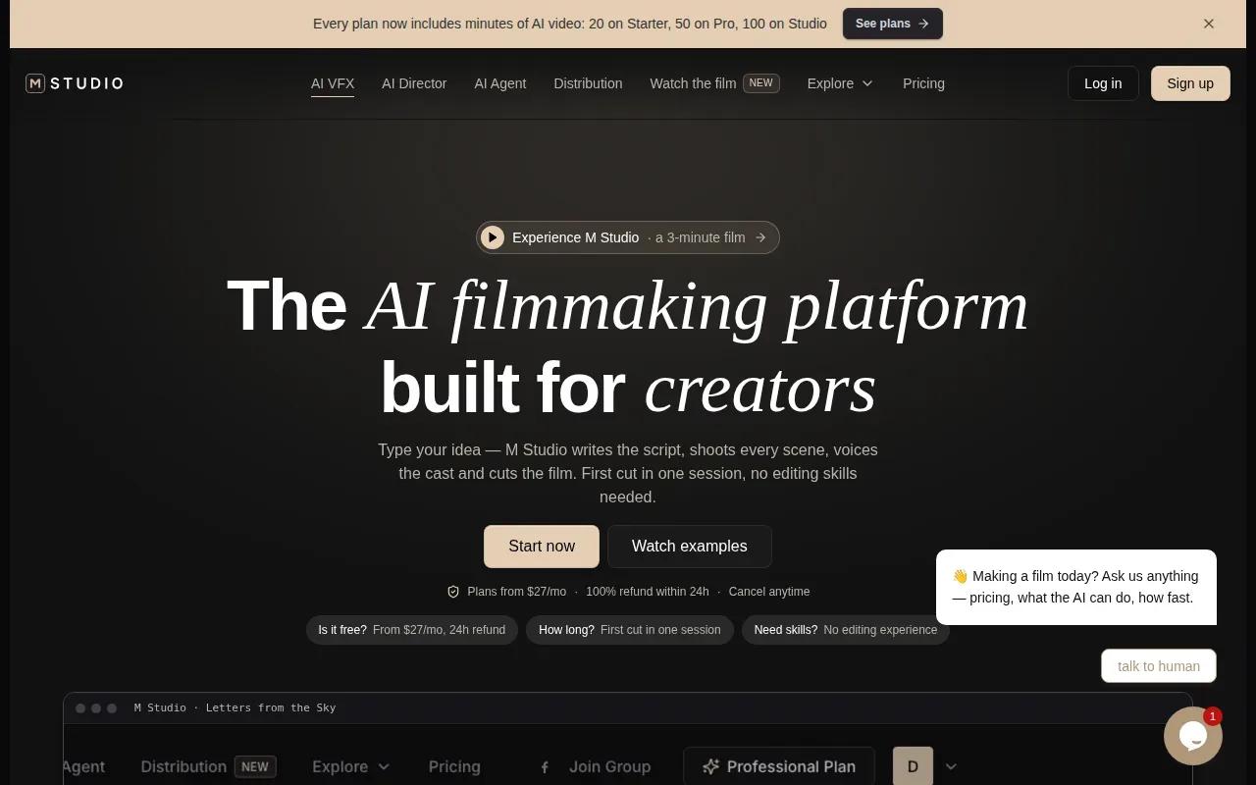Click the 'Cancel anytime' text

(769, 592)
